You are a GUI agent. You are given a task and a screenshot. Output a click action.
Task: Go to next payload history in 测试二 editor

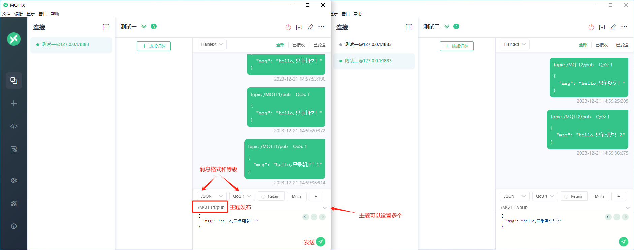coord(625,217)
